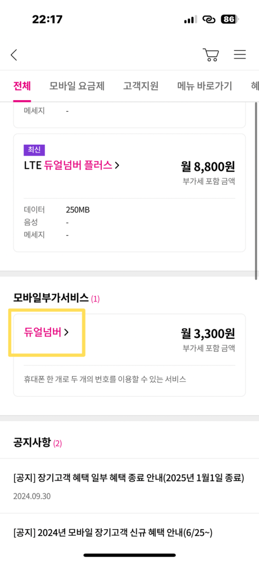
Task: Open the hamburger menu
Action: pyautogui.click(x=240, y=54)
